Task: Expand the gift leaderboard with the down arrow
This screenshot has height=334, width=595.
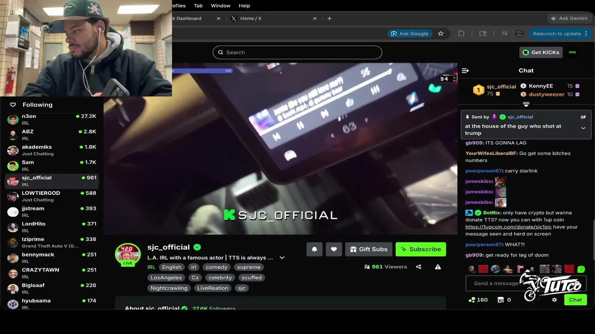Action: coord(526,104)
